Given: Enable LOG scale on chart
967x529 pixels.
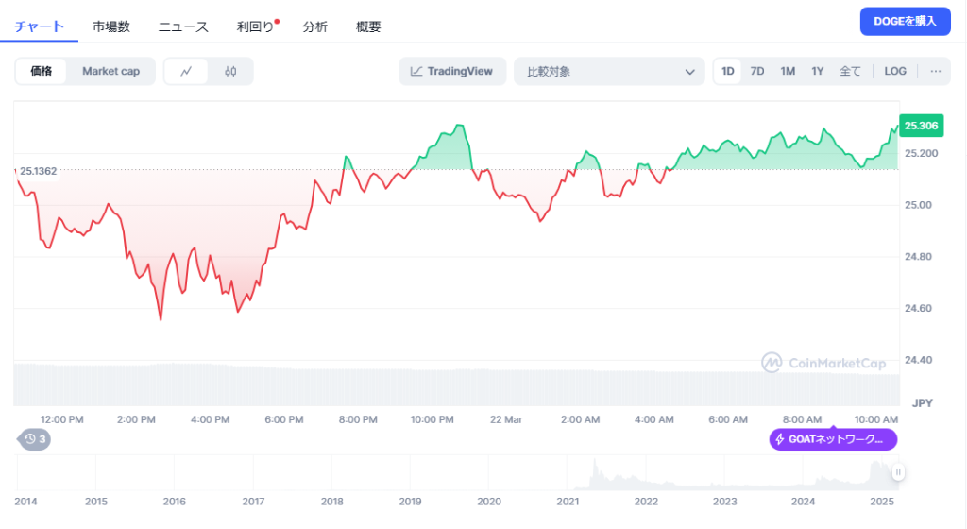Looking at the screenshot, I should pyautogui.click(x=895, y=71).
